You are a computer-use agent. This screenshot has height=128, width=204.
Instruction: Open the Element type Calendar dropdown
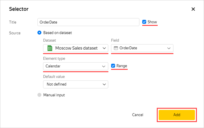tap(75, 66)
